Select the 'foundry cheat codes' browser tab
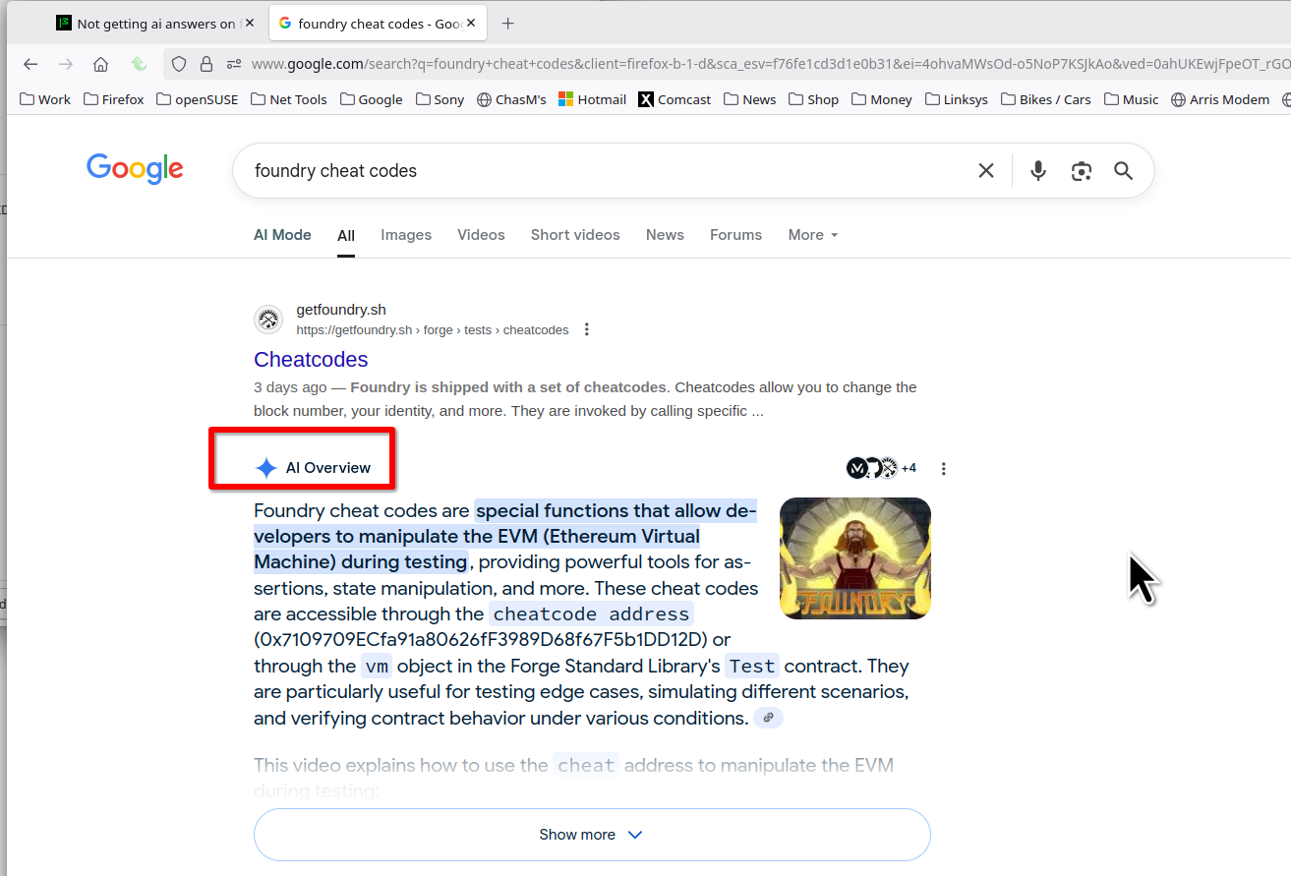1291x876 pixels. 380,24
